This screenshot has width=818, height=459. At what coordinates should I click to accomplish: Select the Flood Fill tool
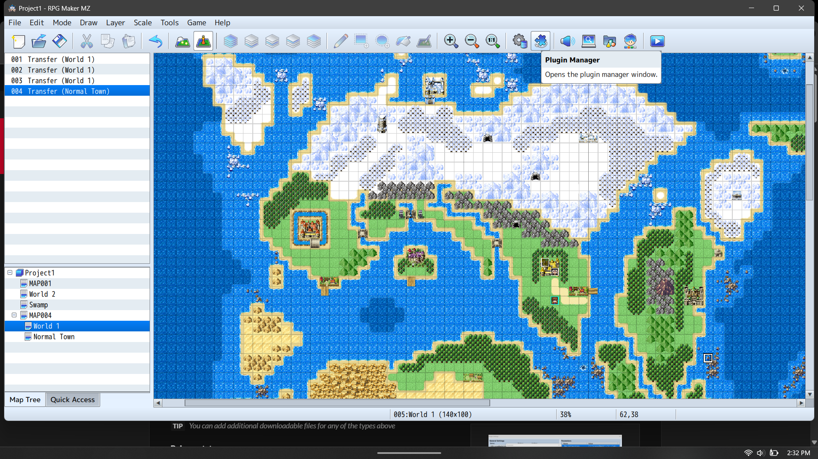403,41
